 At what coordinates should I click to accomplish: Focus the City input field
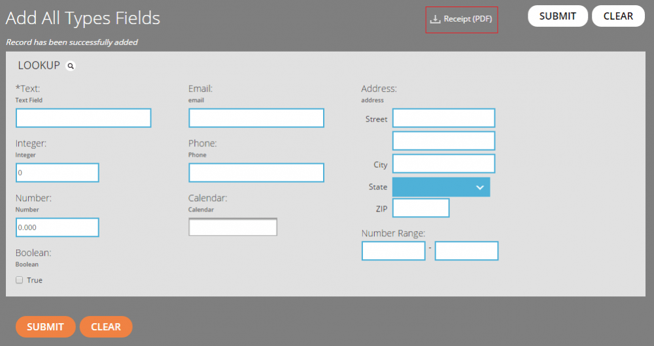444,164
